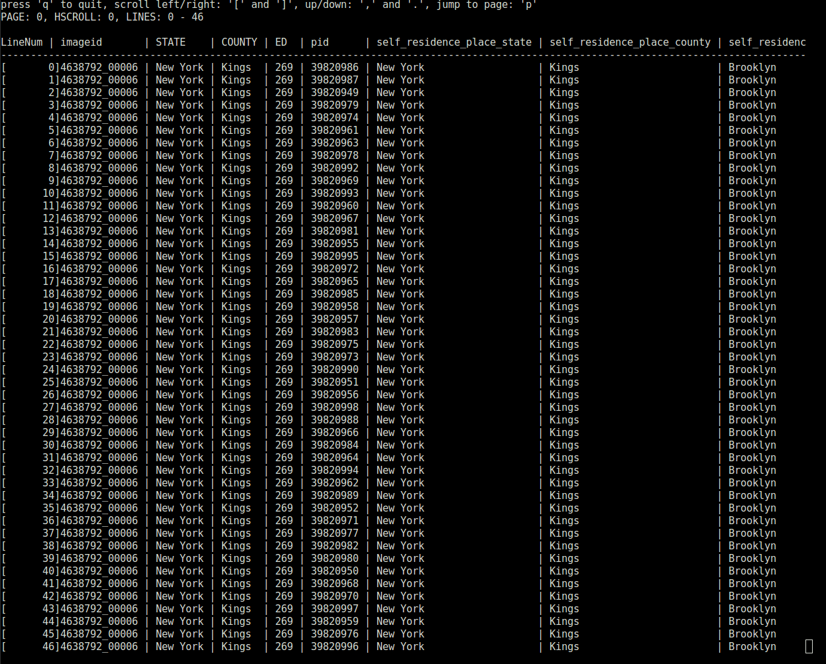The width and height of the screenshot is (826, 664).
Task: Select pid value 39820964
Action: [x=335, y=457]
